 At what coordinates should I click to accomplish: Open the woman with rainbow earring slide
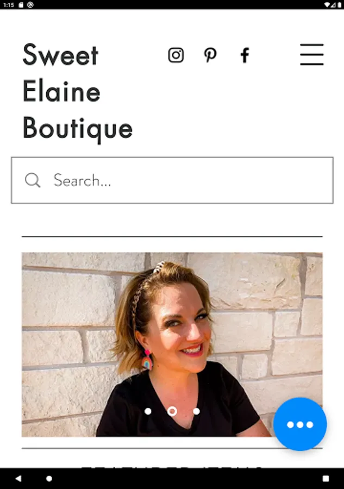(x=172, y=344)
